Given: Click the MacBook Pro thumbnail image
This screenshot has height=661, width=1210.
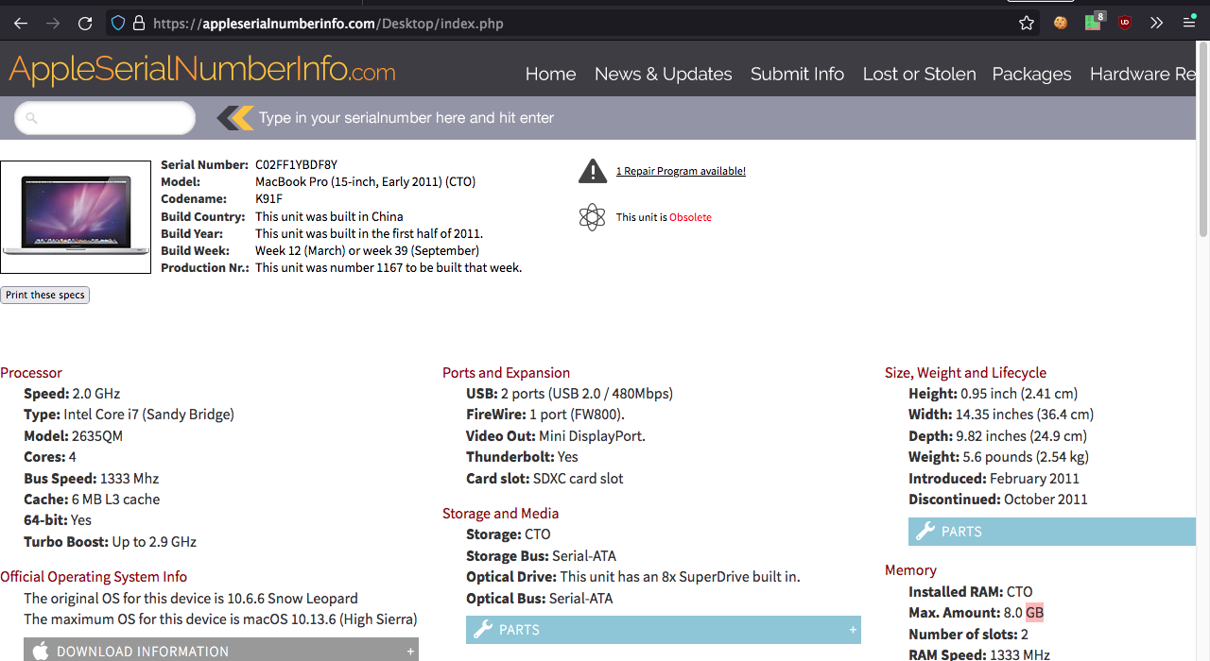Looking at the screenshot, I should tap(76, 217).
